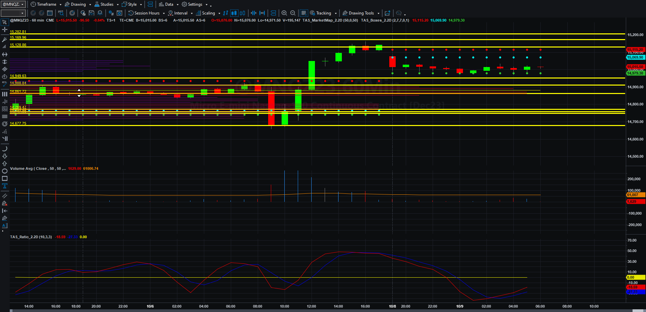Click the new chart window icon
The height and width of the screenshot is (312, 646).
tap(387, 13)
